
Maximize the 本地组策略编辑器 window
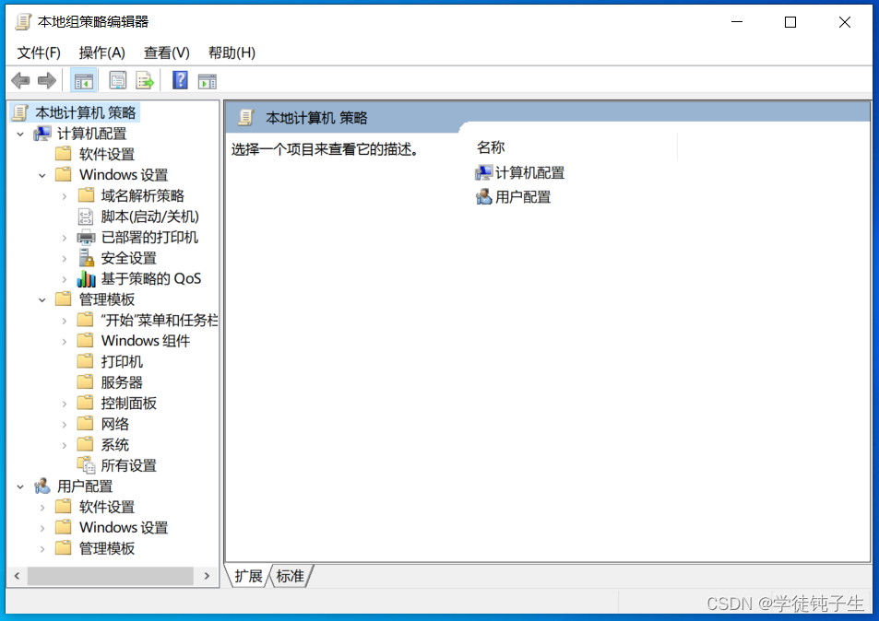pyautogui.click(x=790, y=22)
